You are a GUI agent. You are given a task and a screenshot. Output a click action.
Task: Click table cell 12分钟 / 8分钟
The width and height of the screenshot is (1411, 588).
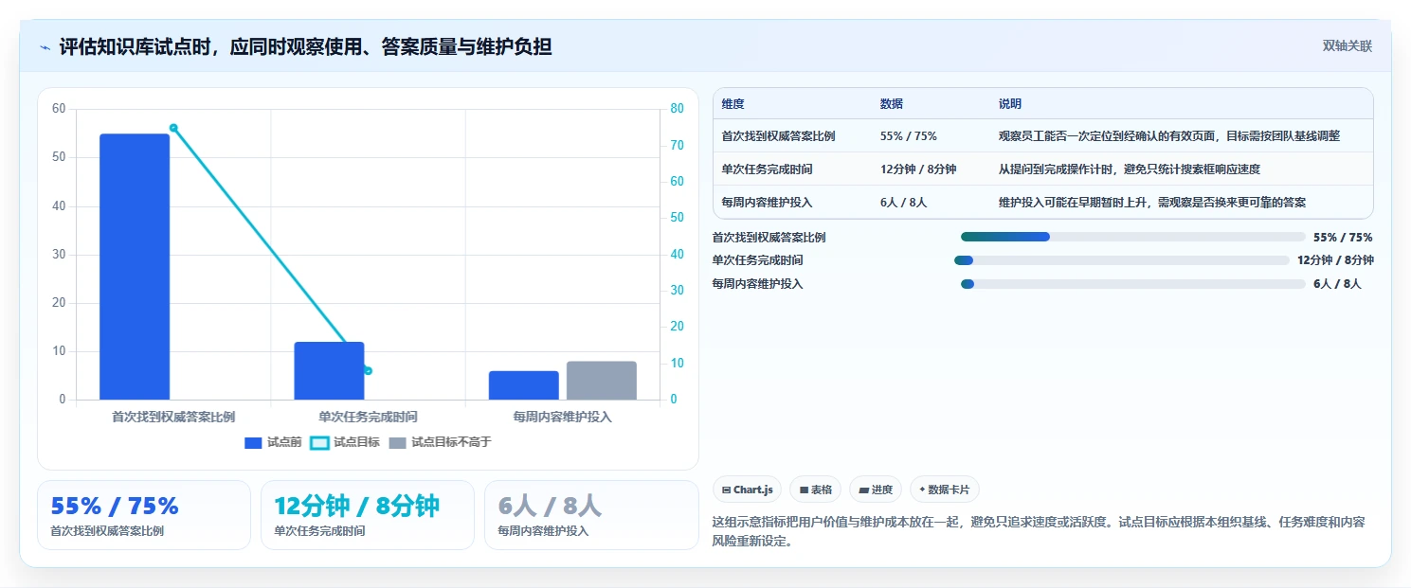tap(917, 169)
